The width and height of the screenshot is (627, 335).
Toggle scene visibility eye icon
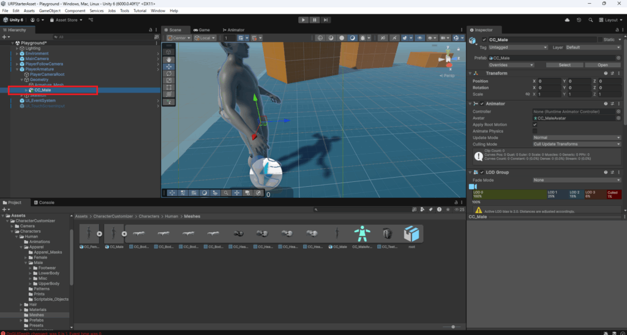tap(419, 38)
